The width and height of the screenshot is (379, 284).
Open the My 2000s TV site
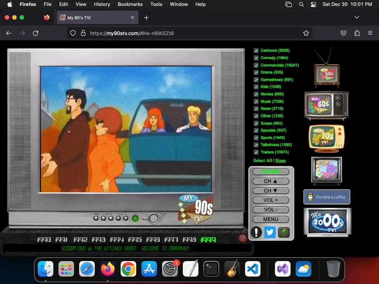click(327, 222)
